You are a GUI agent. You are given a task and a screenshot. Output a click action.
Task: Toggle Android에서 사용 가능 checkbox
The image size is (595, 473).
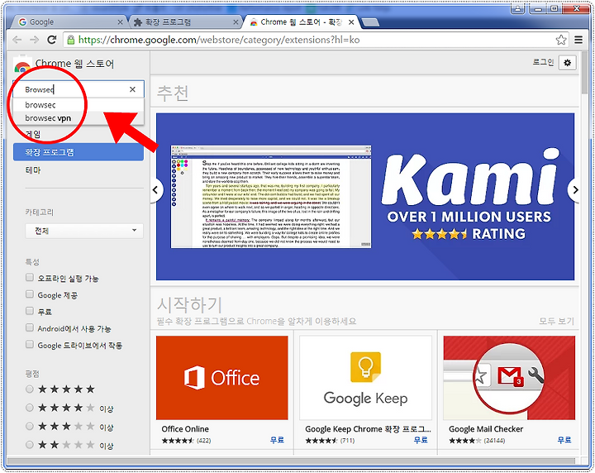coord(30,327)
